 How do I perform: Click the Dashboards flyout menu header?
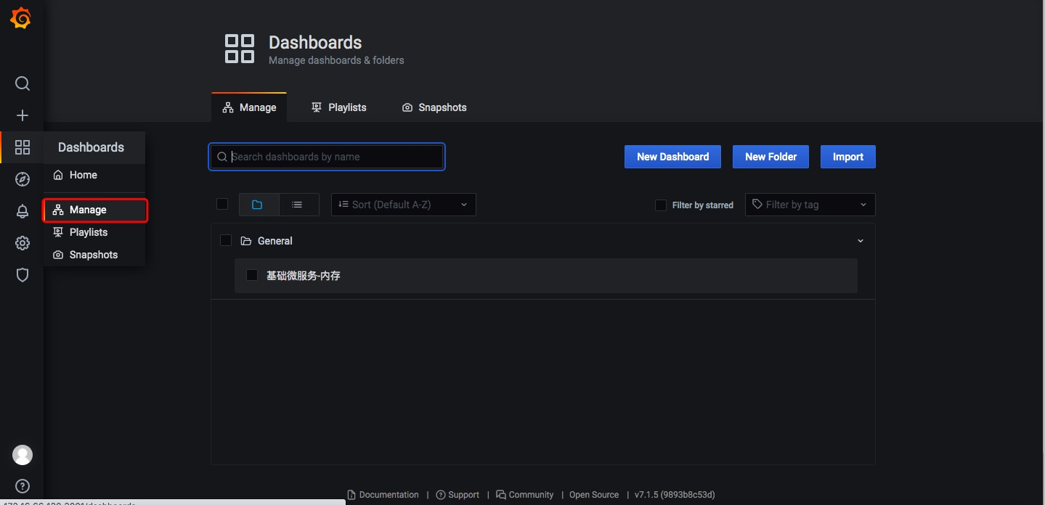pos(94,147)
